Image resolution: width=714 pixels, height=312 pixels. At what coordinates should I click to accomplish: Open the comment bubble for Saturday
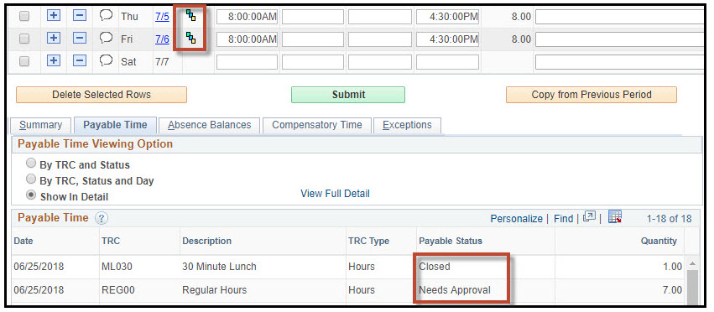(x=106, y=60)
